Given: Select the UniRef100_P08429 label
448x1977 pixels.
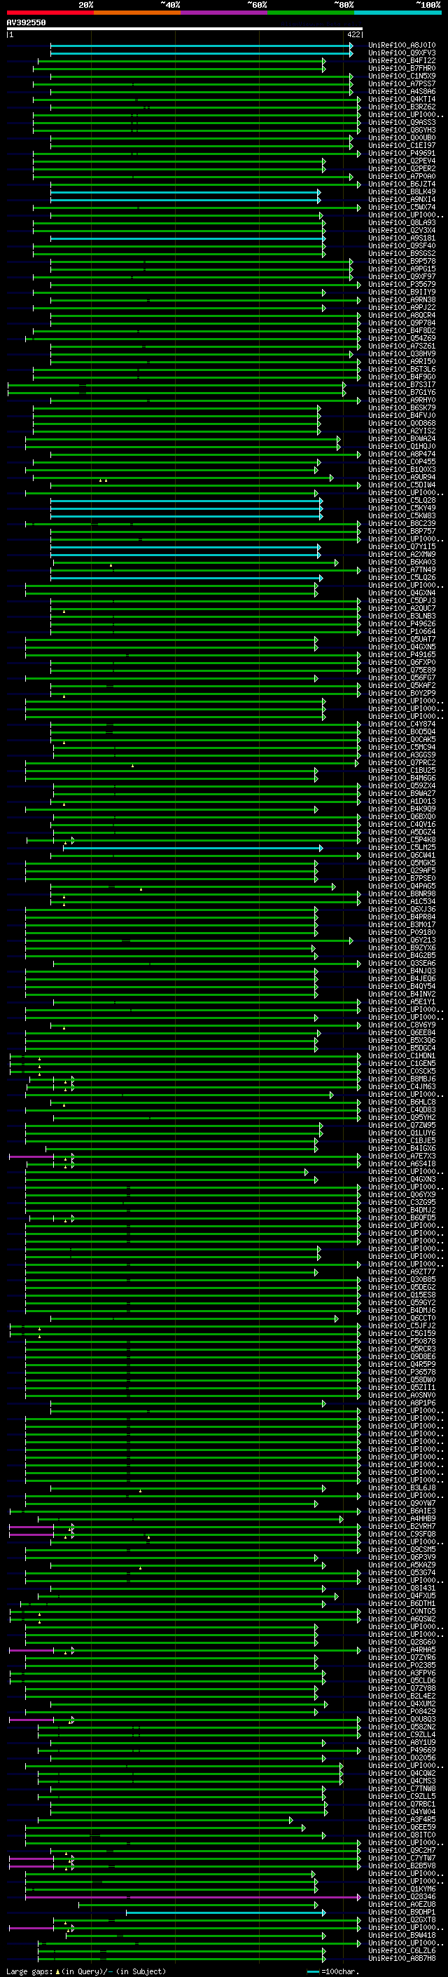Looking at the screenshot, I should tap(402, 1711).
